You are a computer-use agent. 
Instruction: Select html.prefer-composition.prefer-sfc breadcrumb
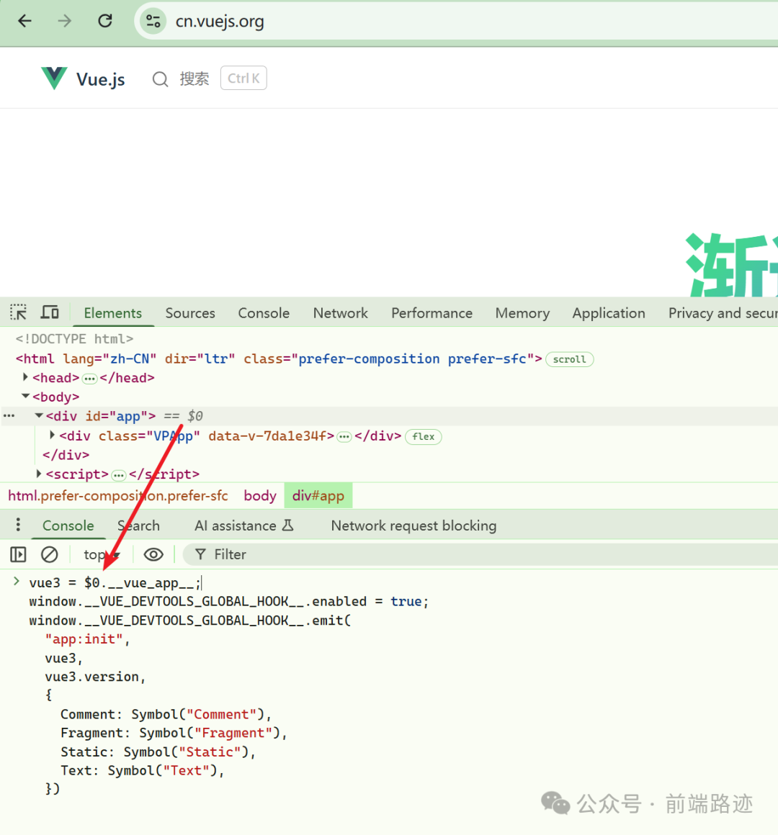point(117,496)
